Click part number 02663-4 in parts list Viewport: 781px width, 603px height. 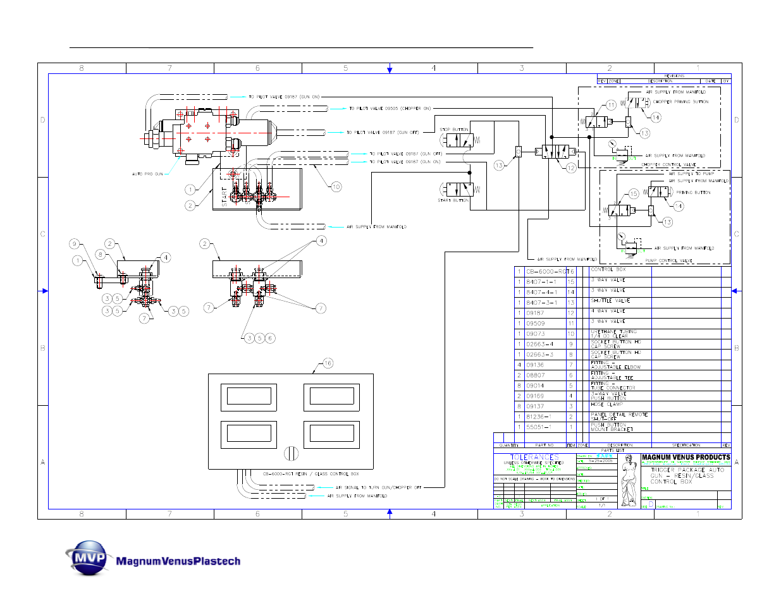(x=539, y=344)
